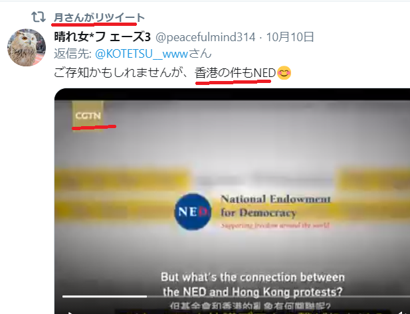Open the tweet's 10月10日 timestamp
This screenshot has height=314, width=410.
pyautogui.click(x=290, y=37)
